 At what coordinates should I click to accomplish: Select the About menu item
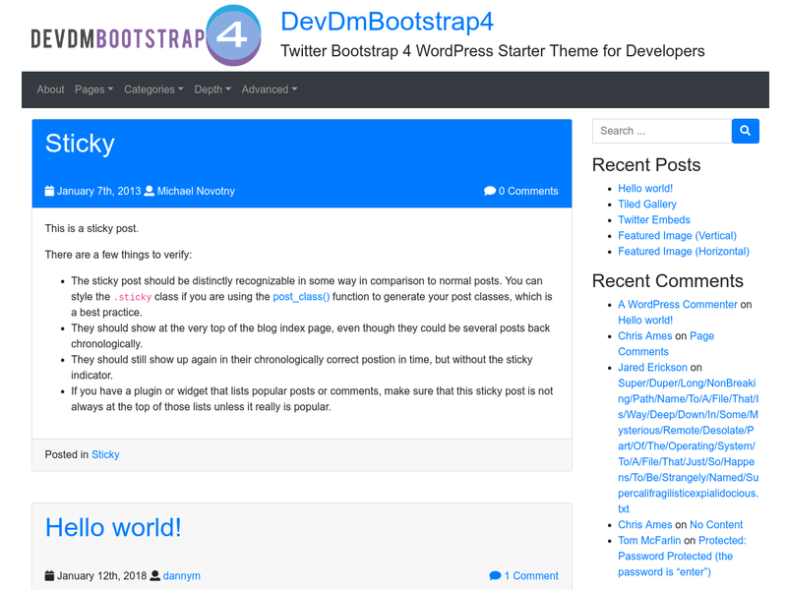pos(50,89)
